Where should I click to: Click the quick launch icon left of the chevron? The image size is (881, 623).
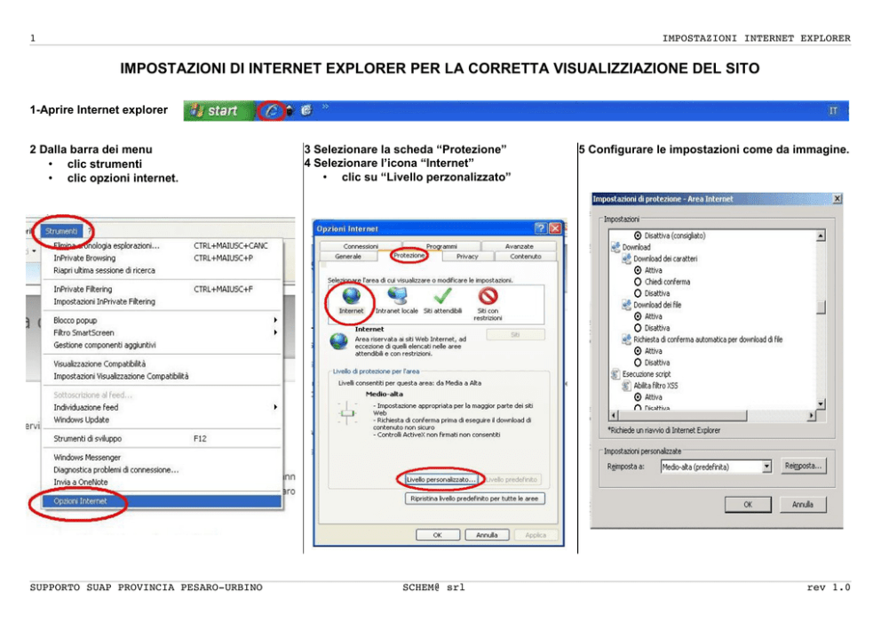[306, 110]
